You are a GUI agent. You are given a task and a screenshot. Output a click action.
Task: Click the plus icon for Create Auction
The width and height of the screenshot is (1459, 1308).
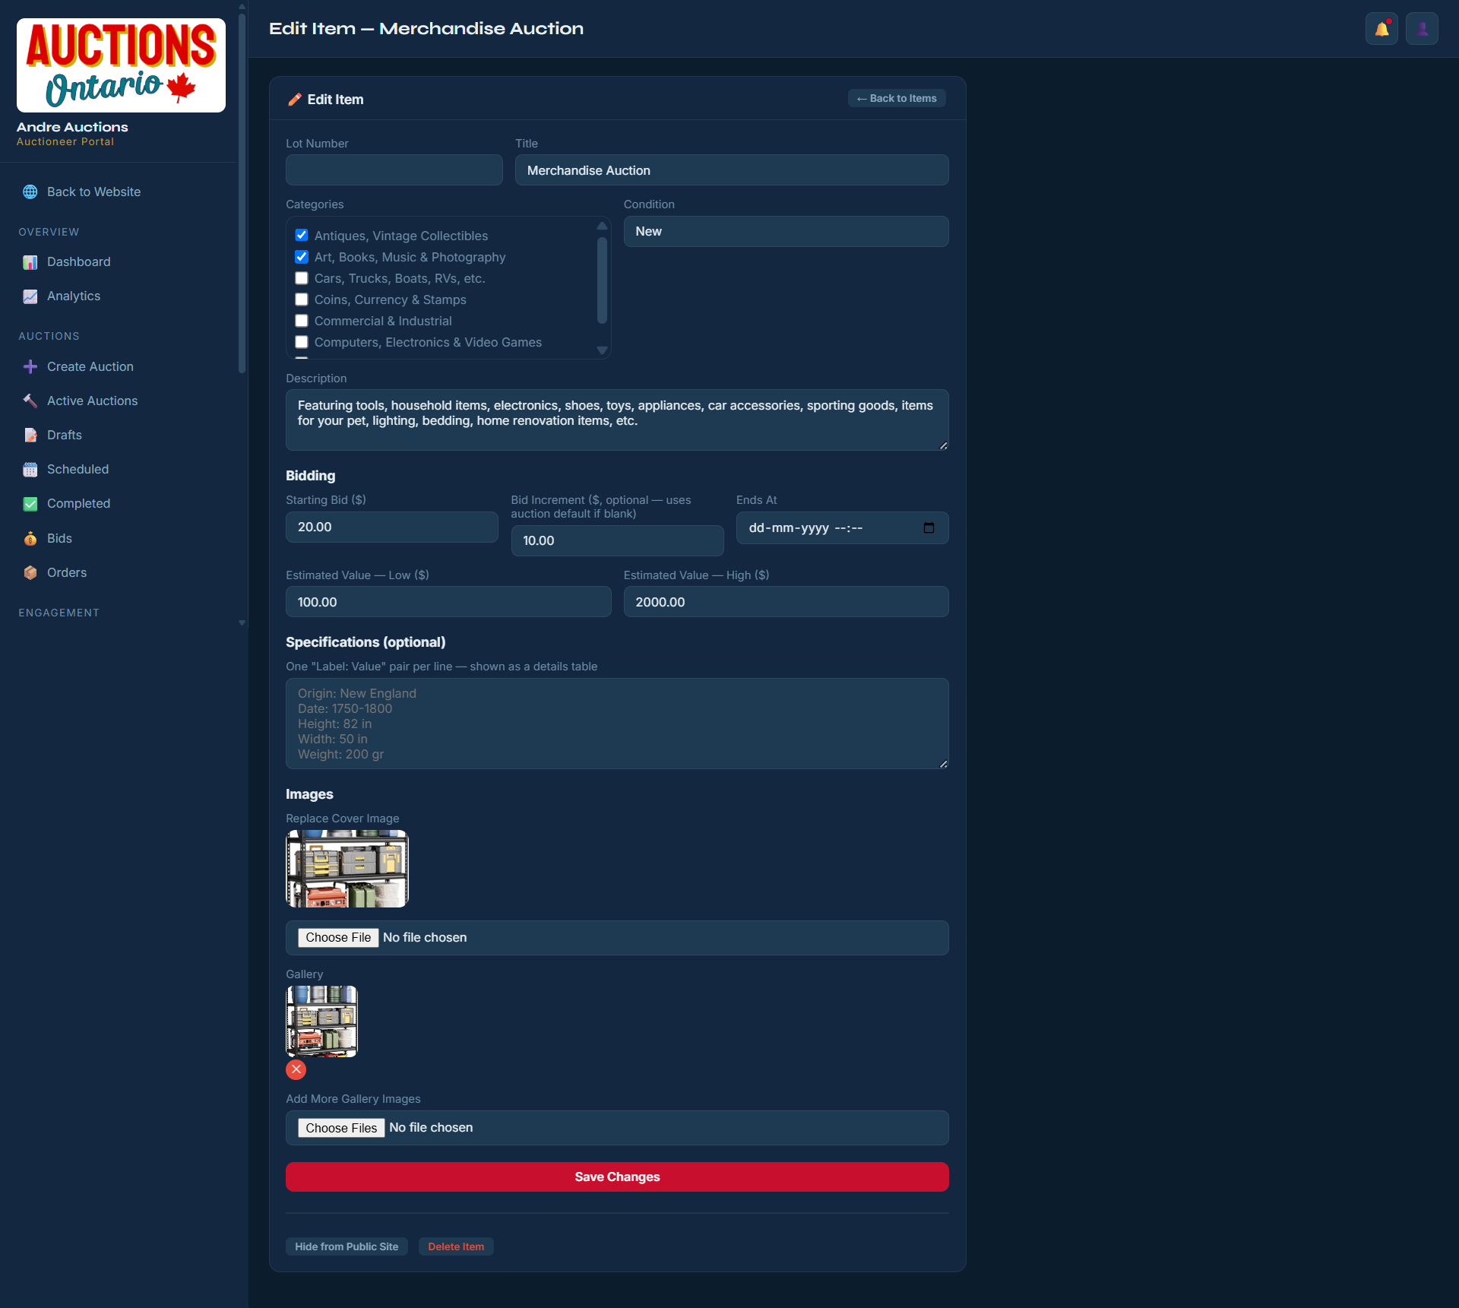coord(30,366)
